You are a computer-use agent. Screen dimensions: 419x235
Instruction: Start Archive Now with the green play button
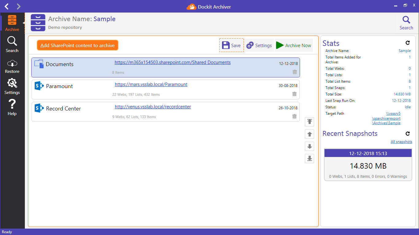click(x=294, y=45)
